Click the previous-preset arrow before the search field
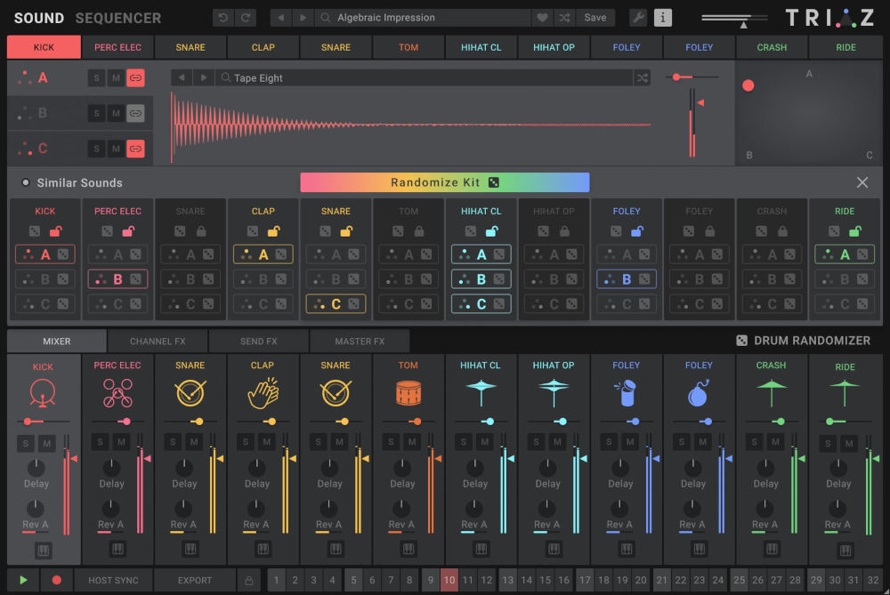The width and height of the screenshot is (890, 595). [279, 17]
